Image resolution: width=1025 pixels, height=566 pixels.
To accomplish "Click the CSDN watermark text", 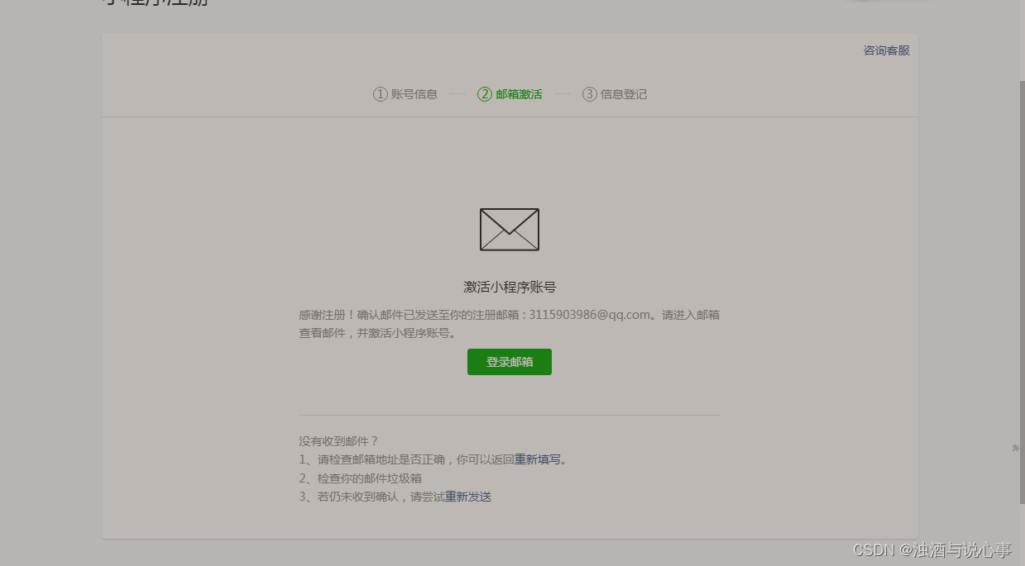I will click(932, 550).
